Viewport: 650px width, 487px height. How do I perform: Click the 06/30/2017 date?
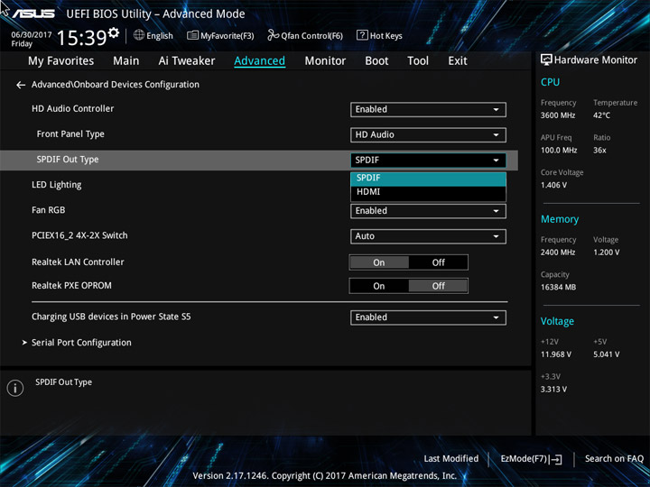pyautogui.click(x=32, y=35)
